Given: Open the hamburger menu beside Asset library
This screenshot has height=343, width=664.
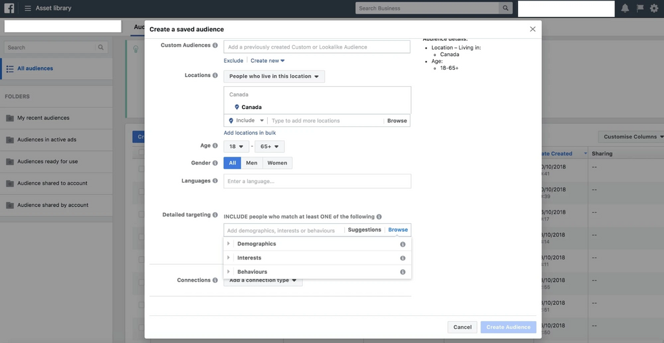Looking at the screenshot, I should tap(28, 8).
